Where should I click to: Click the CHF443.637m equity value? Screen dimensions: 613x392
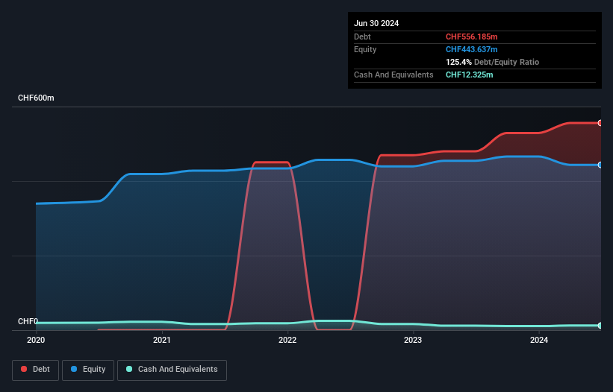coord(471,49)
